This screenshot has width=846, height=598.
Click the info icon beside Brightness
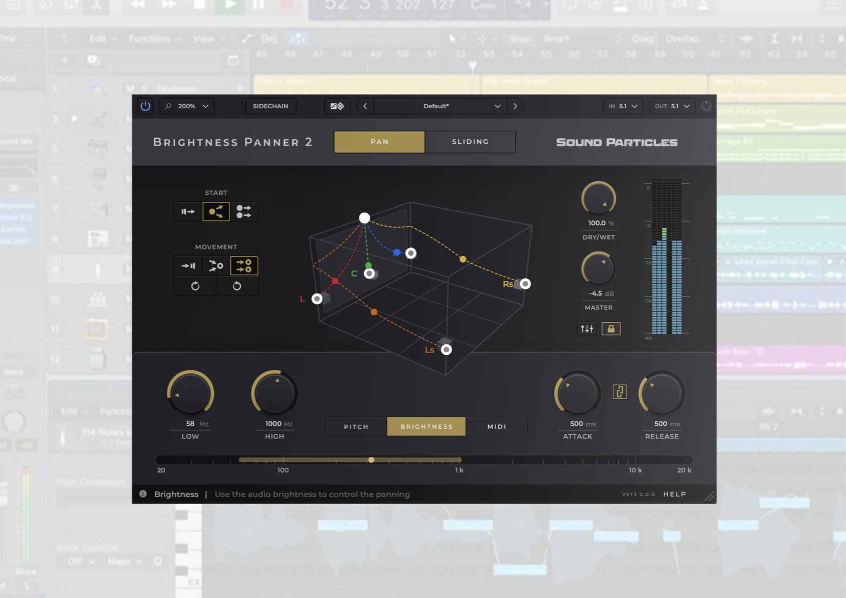point(143,494)
